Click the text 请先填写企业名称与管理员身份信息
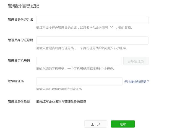 click(x=61, y=101)
